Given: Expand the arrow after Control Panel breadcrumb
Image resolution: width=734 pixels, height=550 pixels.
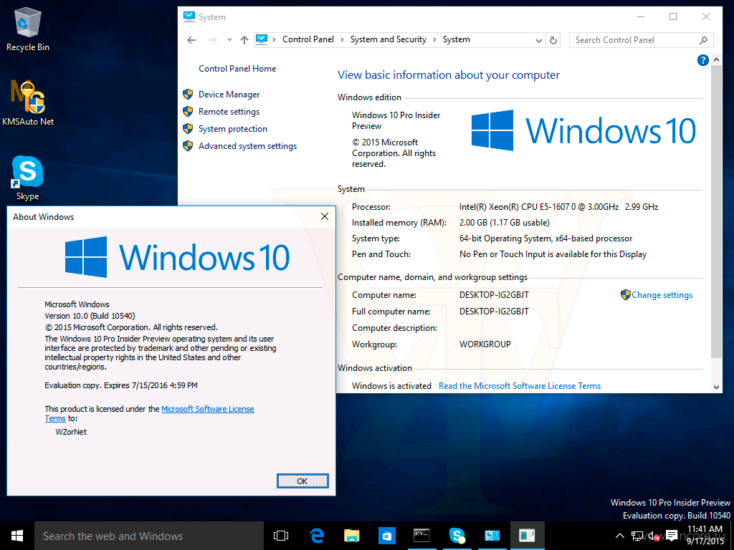Looking at the screenshot, I should pos(342,40).
